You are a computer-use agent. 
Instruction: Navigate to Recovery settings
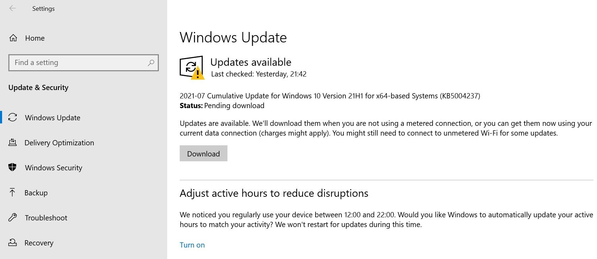39,243
